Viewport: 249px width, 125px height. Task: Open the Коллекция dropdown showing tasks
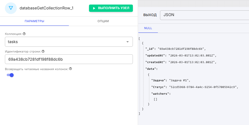(69, 42)
